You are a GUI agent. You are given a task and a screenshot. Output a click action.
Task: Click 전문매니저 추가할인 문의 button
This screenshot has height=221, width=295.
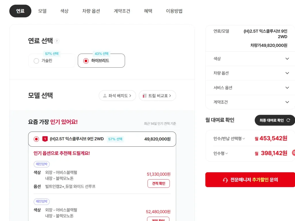(250, 180)
